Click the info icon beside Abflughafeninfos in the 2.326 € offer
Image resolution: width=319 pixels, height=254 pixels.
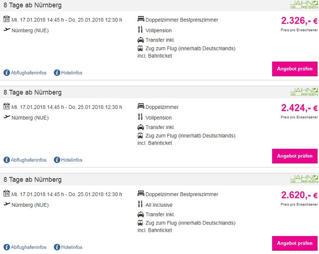click(x=7, y=72)
